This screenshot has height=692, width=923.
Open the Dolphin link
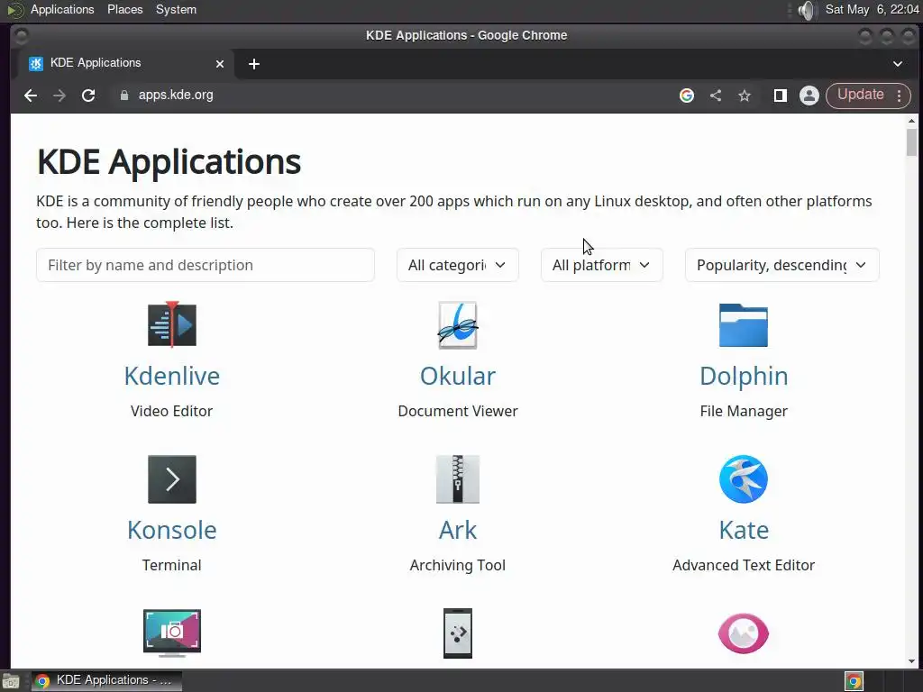coord(744,376)
